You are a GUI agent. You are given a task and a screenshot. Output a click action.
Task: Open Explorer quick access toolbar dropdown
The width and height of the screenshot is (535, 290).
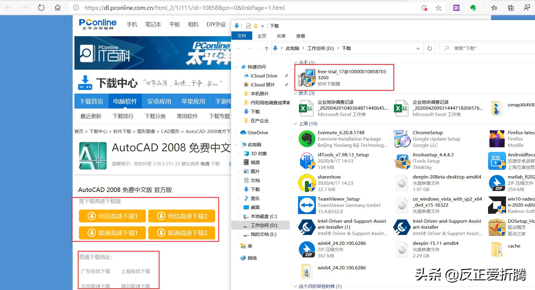(x=262, y=26)
